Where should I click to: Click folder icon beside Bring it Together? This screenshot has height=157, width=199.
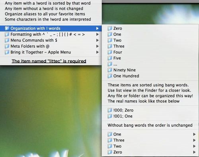tap(7, 52)
